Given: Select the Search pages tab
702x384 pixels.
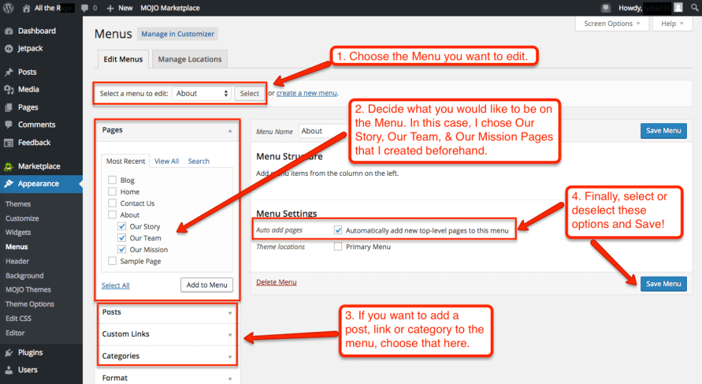Looking at the screenshot, I should coord(199,161).
